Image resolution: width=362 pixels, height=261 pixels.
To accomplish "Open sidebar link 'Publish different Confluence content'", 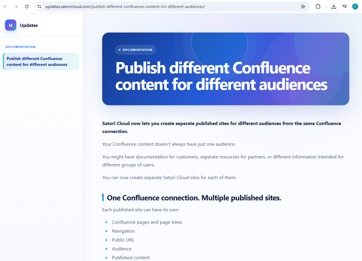I will click(x=41, y=61).
